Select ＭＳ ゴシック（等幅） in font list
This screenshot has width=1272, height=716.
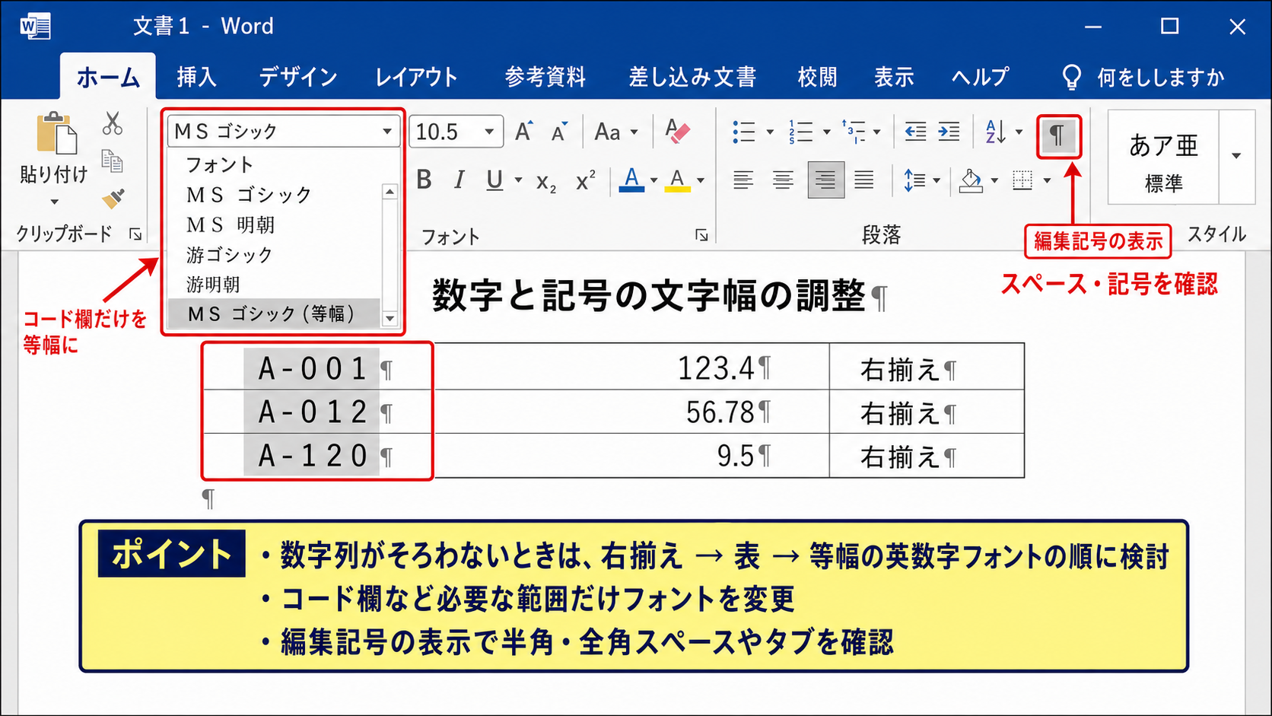click(x=275, y=313)
